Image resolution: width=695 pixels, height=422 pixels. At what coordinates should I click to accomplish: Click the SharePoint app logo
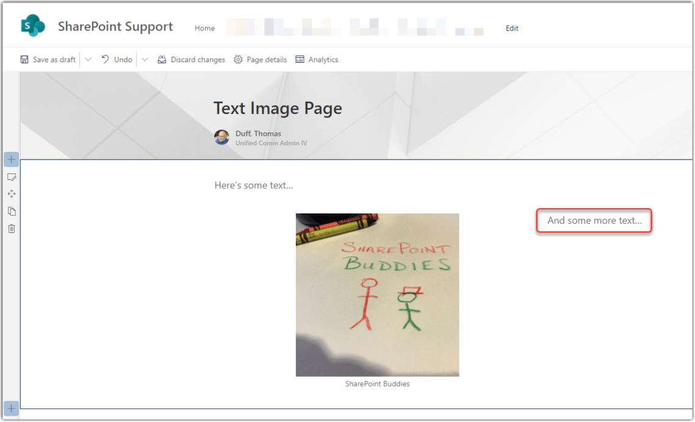pyautogui.click(x=32, y=26)
